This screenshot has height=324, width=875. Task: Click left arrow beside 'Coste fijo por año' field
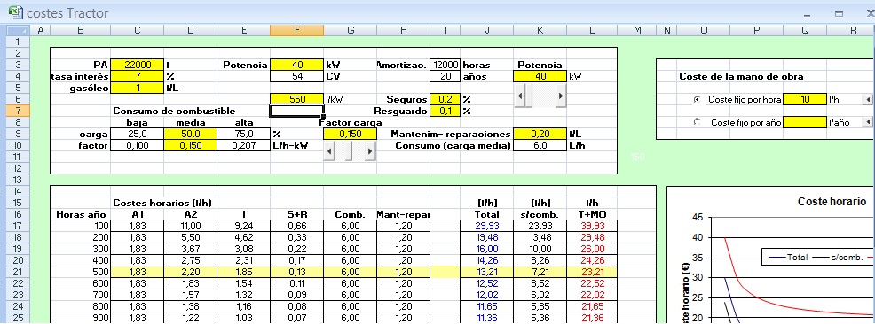pos(867,122)
